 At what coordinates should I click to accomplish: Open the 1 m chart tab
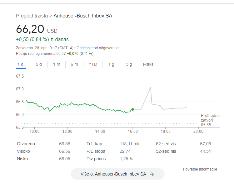pos(57,64)
